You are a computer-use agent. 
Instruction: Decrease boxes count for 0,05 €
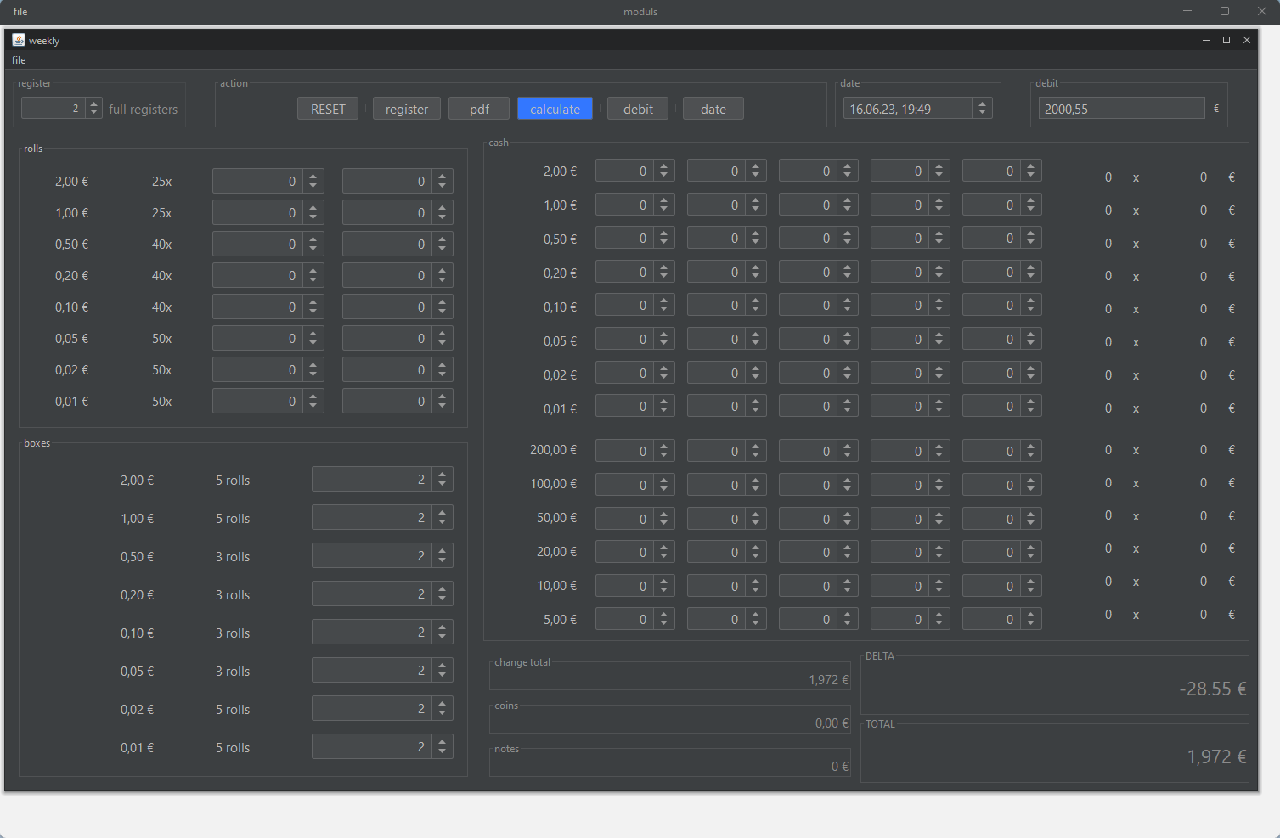443,676
